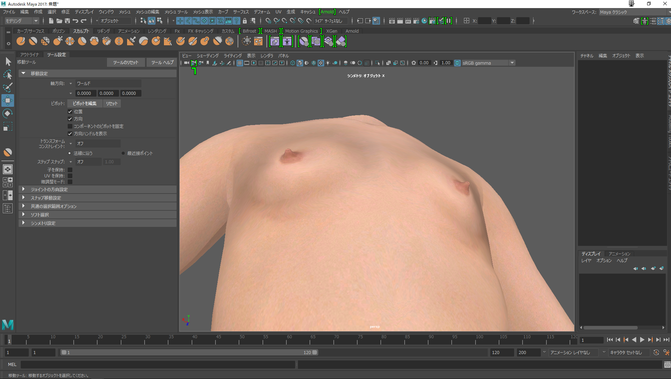Screen dimensions: 671x379
Task: Save the scene with floppy disk icon
Action: pos(67,21)
